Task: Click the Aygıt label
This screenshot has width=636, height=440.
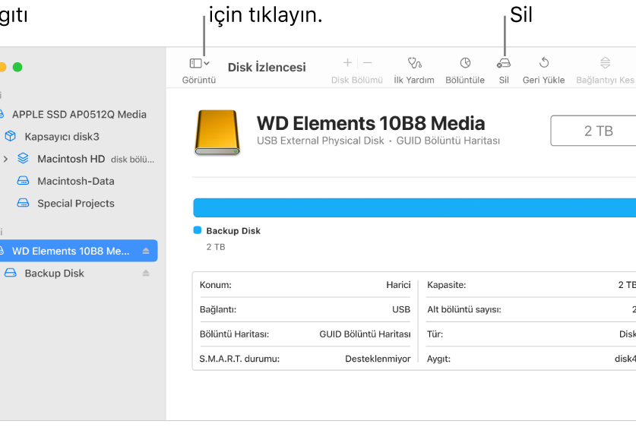Action: (438, 359)
